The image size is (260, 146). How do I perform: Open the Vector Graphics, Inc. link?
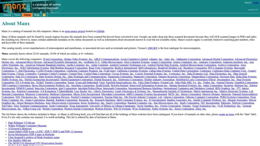point(148,106)
